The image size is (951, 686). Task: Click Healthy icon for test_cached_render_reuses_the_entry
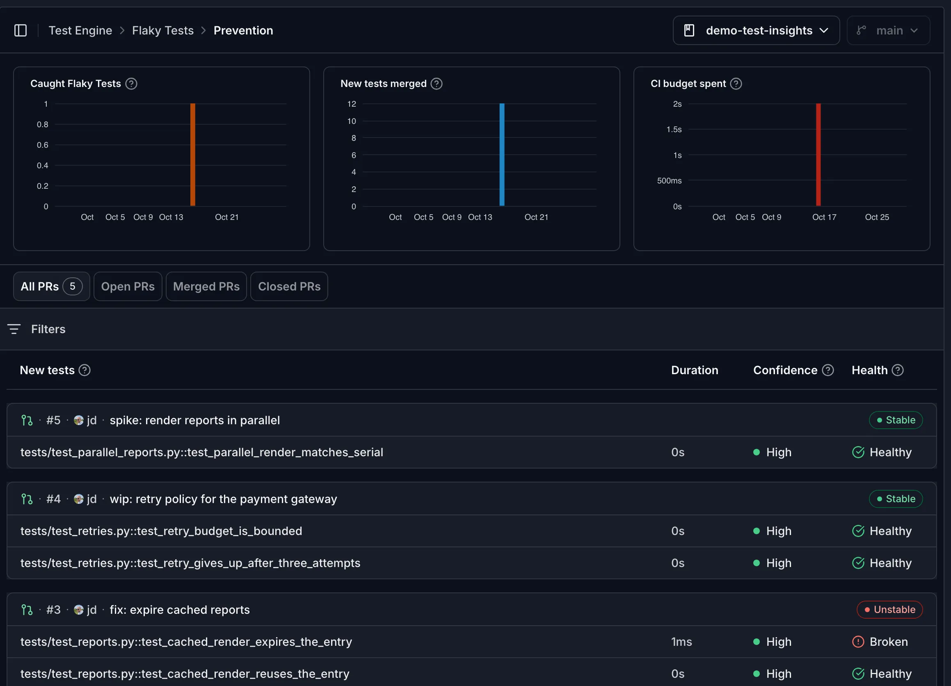[x=858, y=673]
